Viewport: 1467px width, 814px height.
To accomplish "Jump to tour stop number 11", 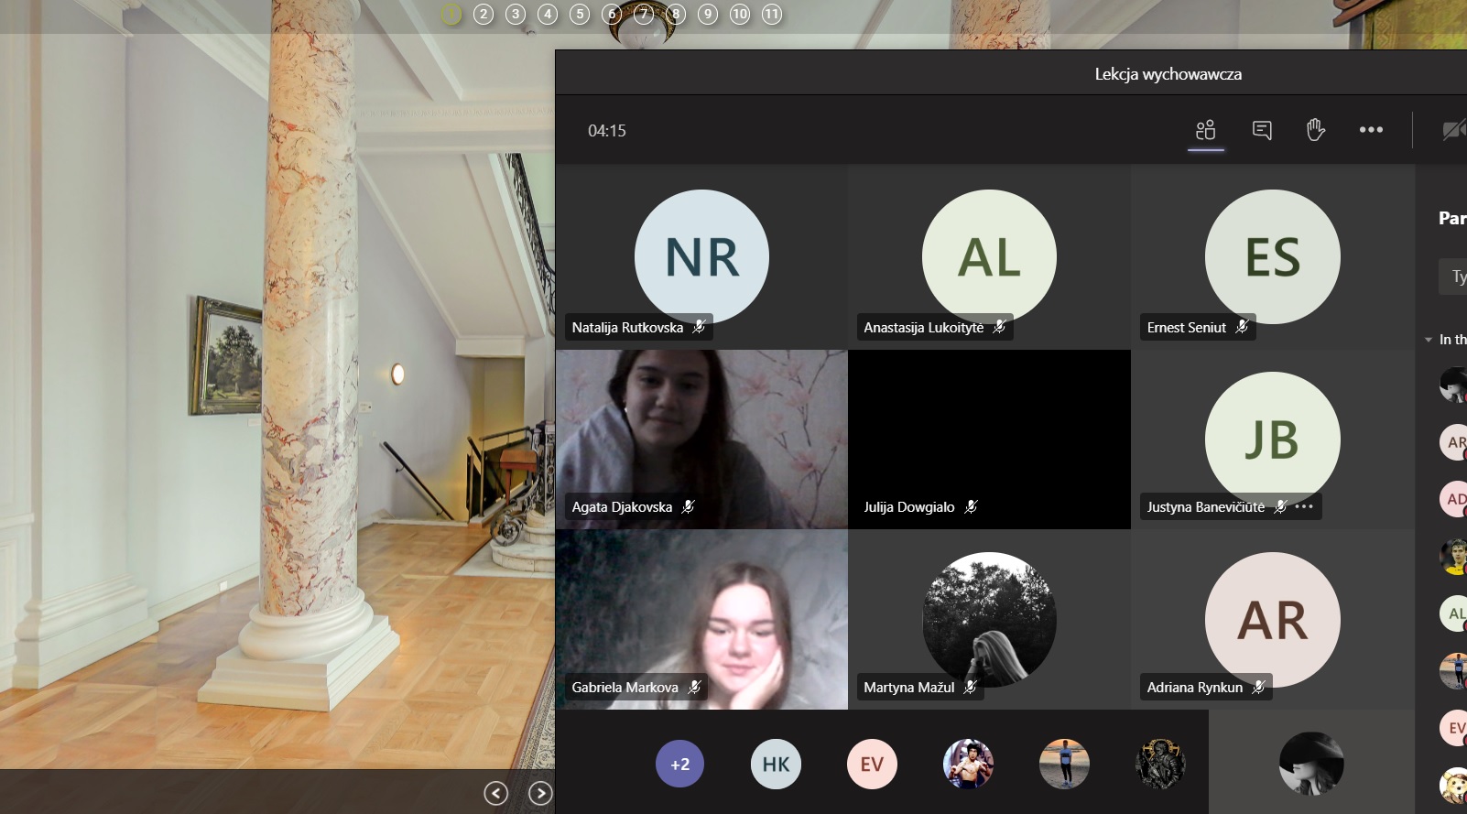I will (772, 14).
